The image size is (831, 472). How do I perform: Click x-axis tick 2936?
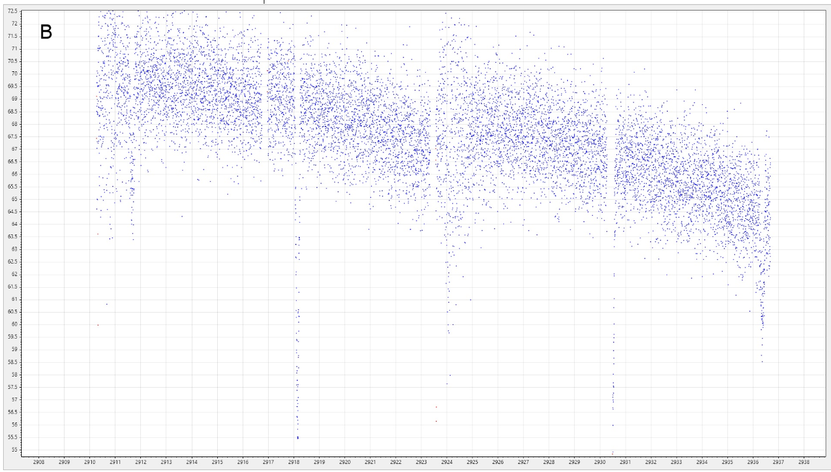(753, 462)
